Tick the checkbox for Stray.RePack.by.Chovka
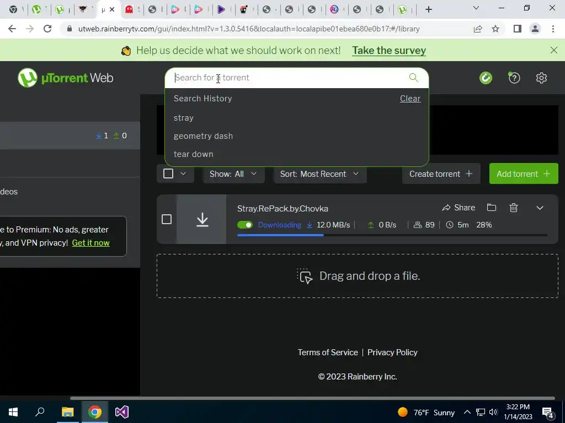The width and height of the screenshot is (565, 423). tap(167, 219)
